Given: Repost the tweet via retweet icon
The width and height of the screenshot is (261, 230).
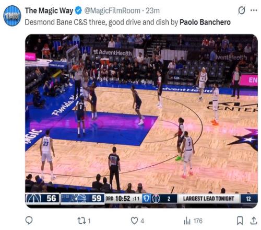Looking at the screenshot, I should [x=81, y=221].
